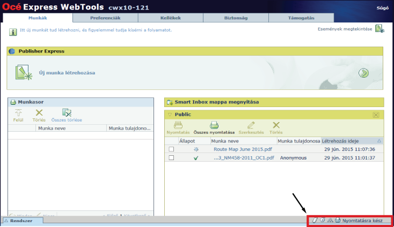Switch to the Kellékek tab
Image resolution: width=394 pixels, height=227 pixels.
click(171, 18)
